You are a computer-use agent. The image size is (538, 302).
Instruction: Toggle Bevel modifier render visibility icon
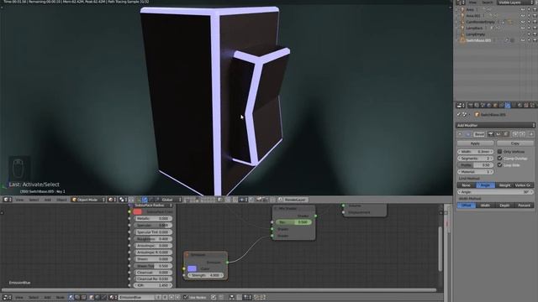pos(491,134)
